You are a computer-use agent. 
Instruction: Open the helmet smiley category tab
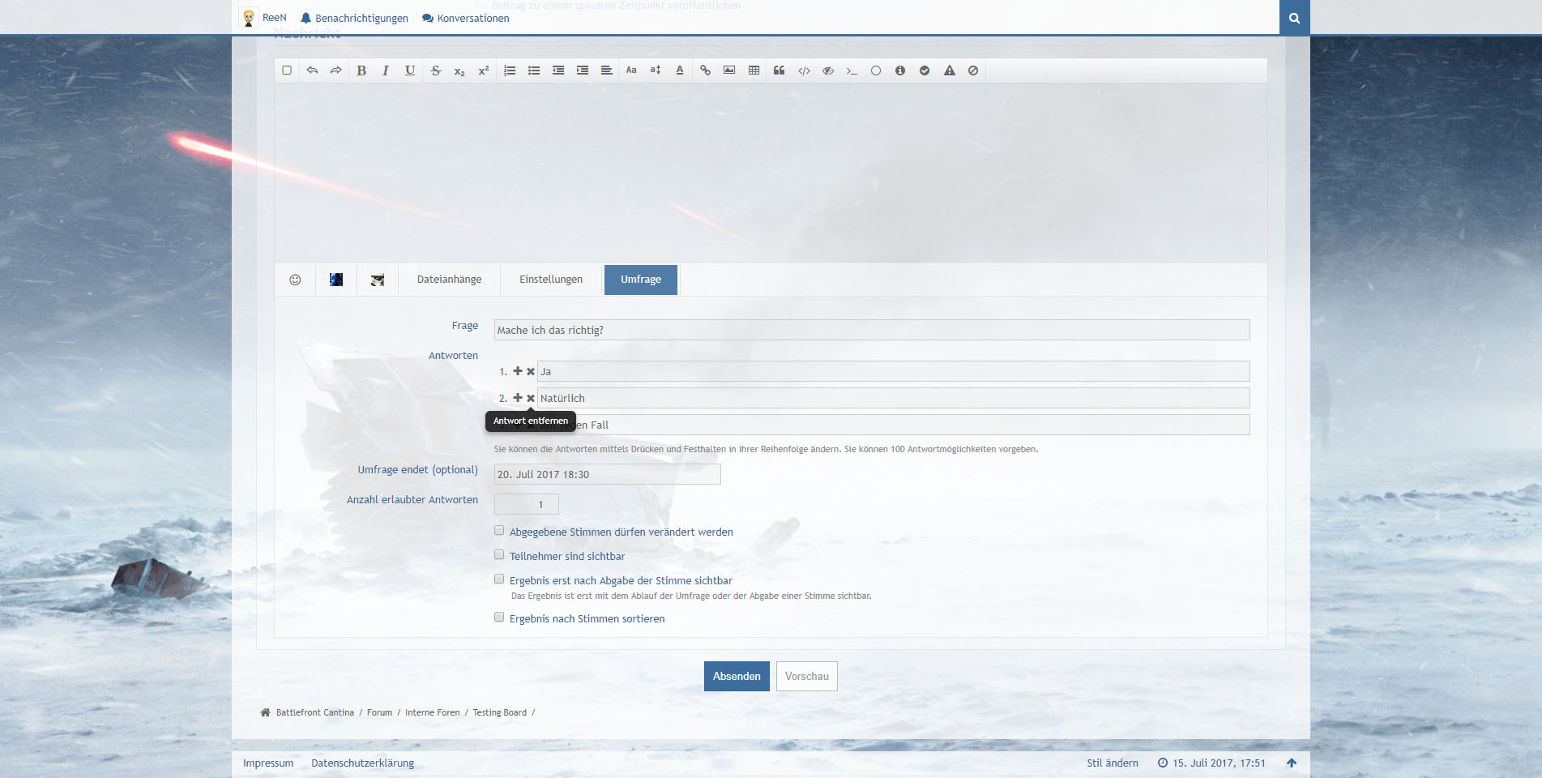pos(378,280)
